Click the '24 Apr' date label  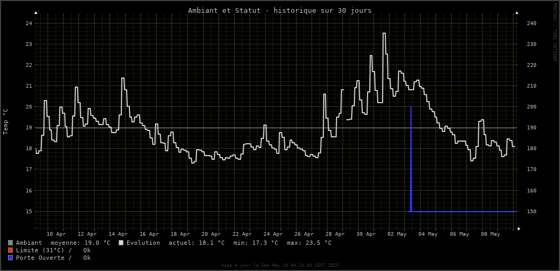click(274, 234)
